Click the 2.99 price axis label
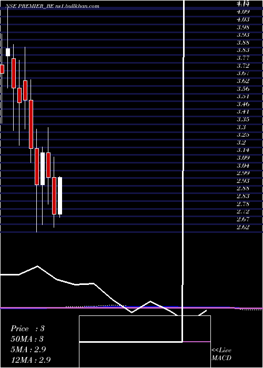The image size is (263, 368). point(243,173)
